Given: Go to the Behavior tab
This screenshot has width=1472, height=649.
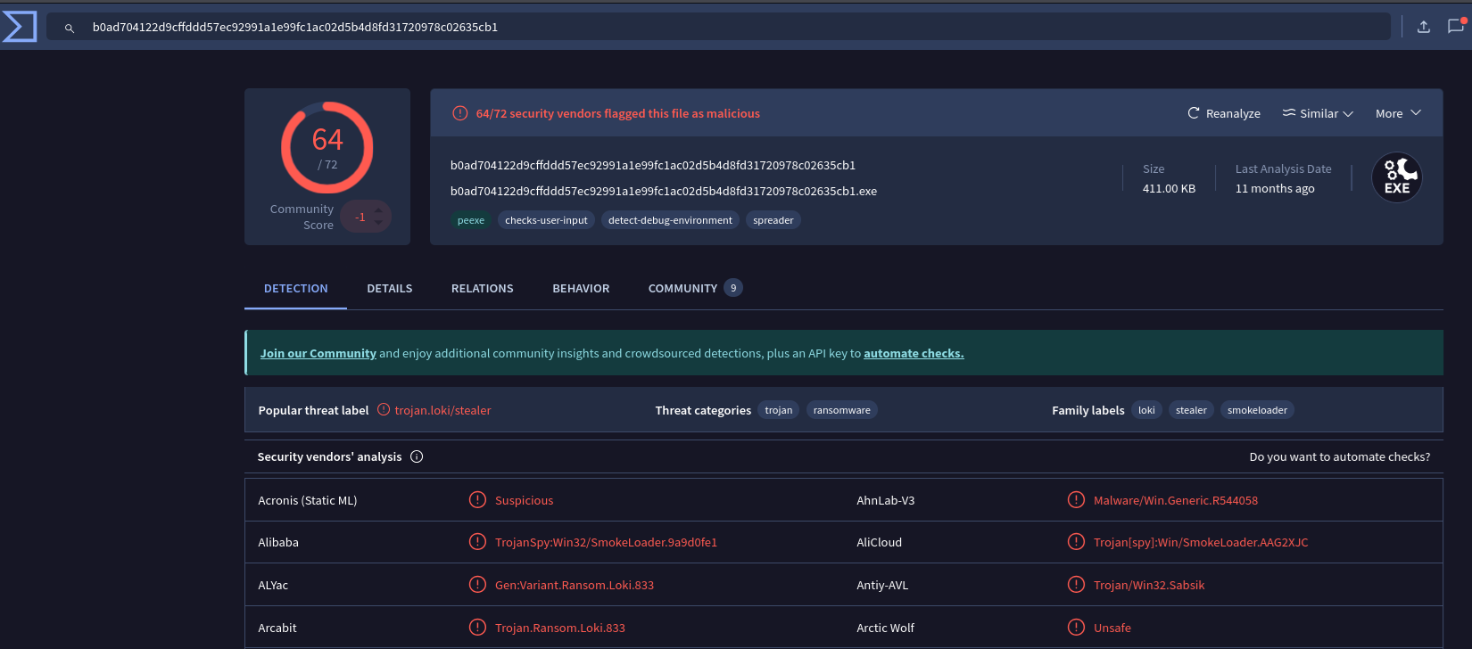Looking at the screenshot, I should point(581,288).
